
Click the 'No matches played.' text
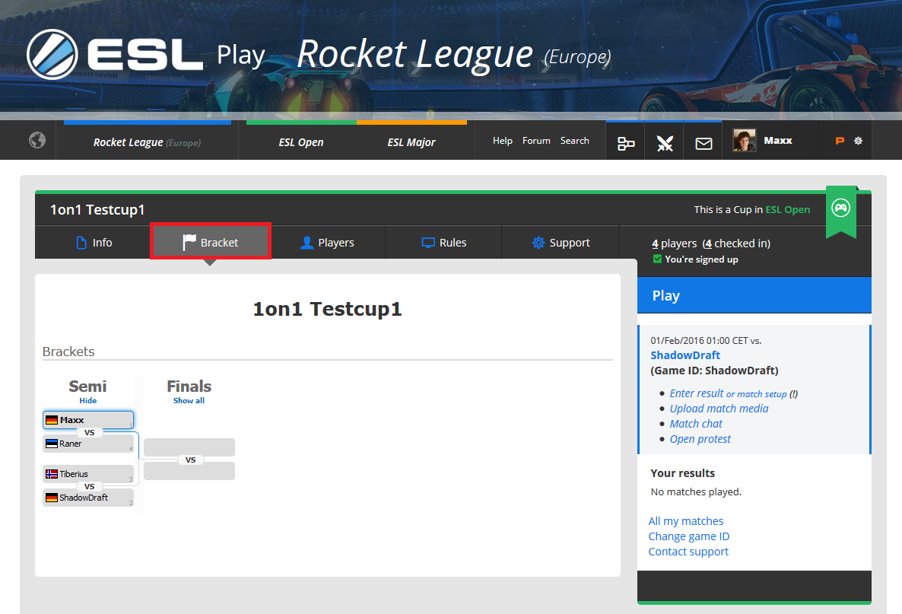pyautogui.click(x=696, y=492)
